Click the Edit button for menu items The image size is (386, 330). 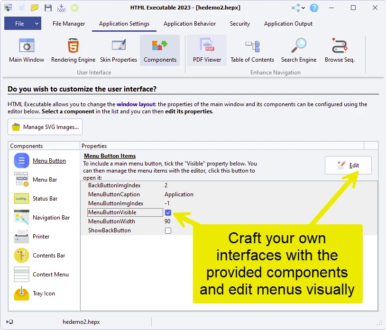[x=348, y=165]
